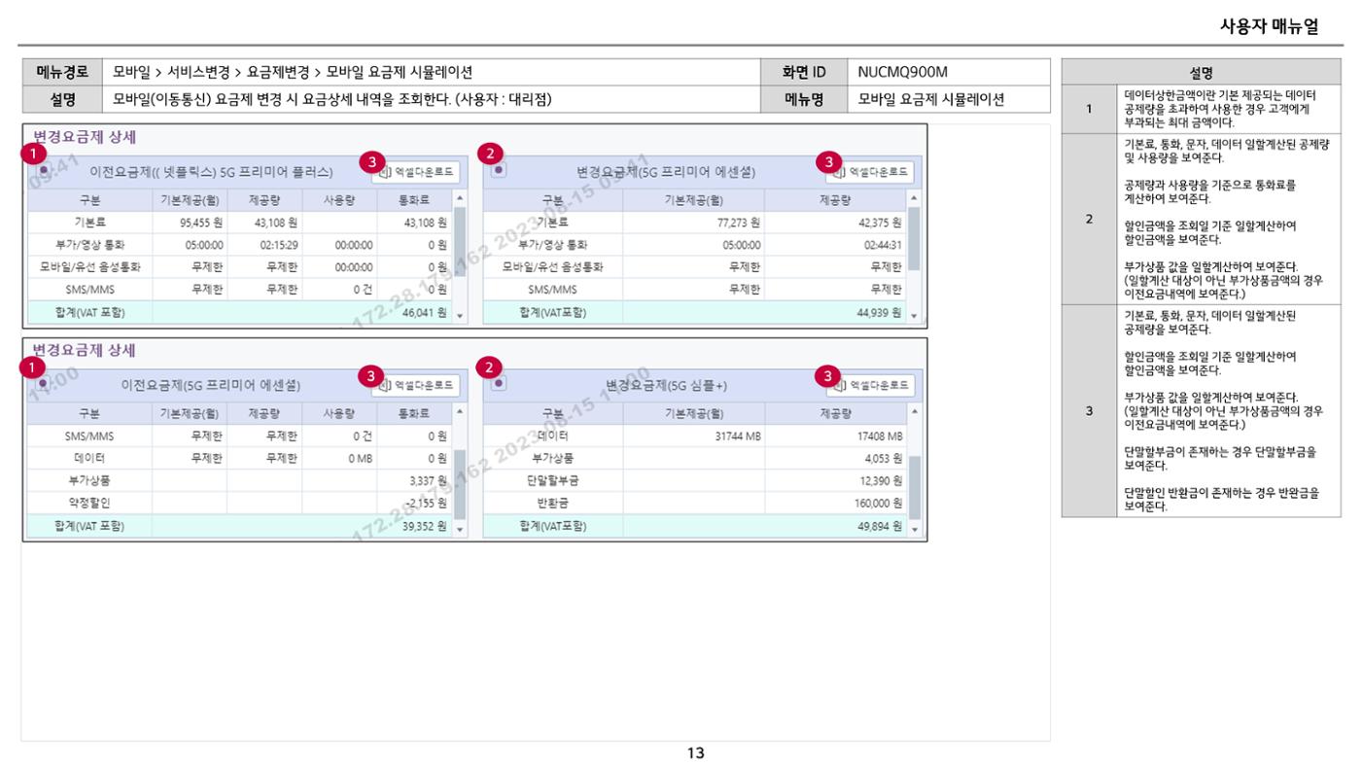Click the panel icon beside 변경요금제(5G 프리미어 에센셜) title
The height and width of the screenshot is (766, 1361).
pos(498,169)
